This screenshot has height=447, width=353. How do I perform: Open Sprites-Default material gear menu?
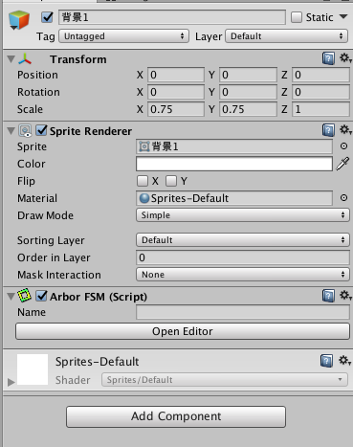[344, 361]
